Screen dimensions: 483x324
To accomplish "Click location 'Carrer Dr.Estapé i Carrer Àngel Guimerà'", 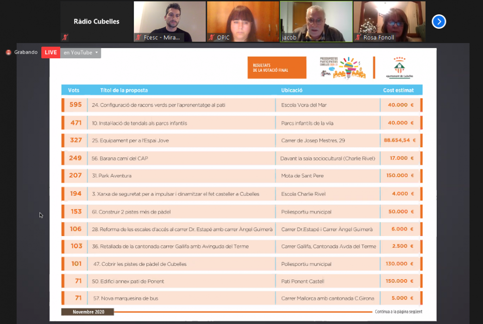I will click(327, 229).
